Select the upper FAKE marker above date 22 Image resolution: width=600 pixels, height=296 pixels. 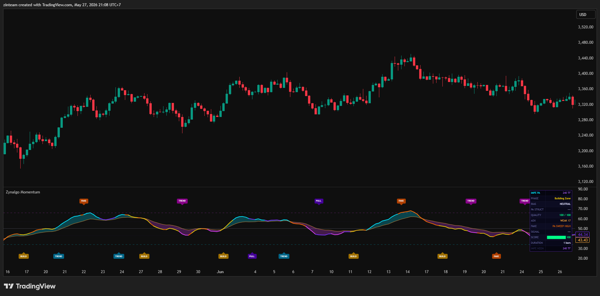[84, 201]
